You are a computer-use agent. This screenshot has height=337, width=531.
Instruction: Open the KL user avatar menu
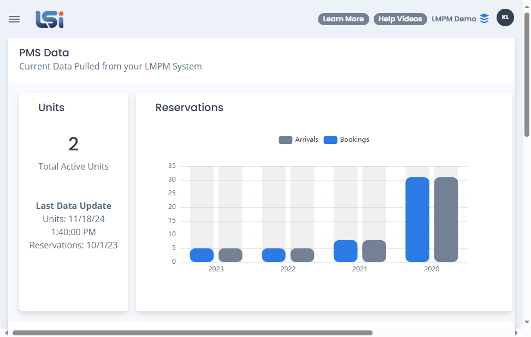pos(505,18)
